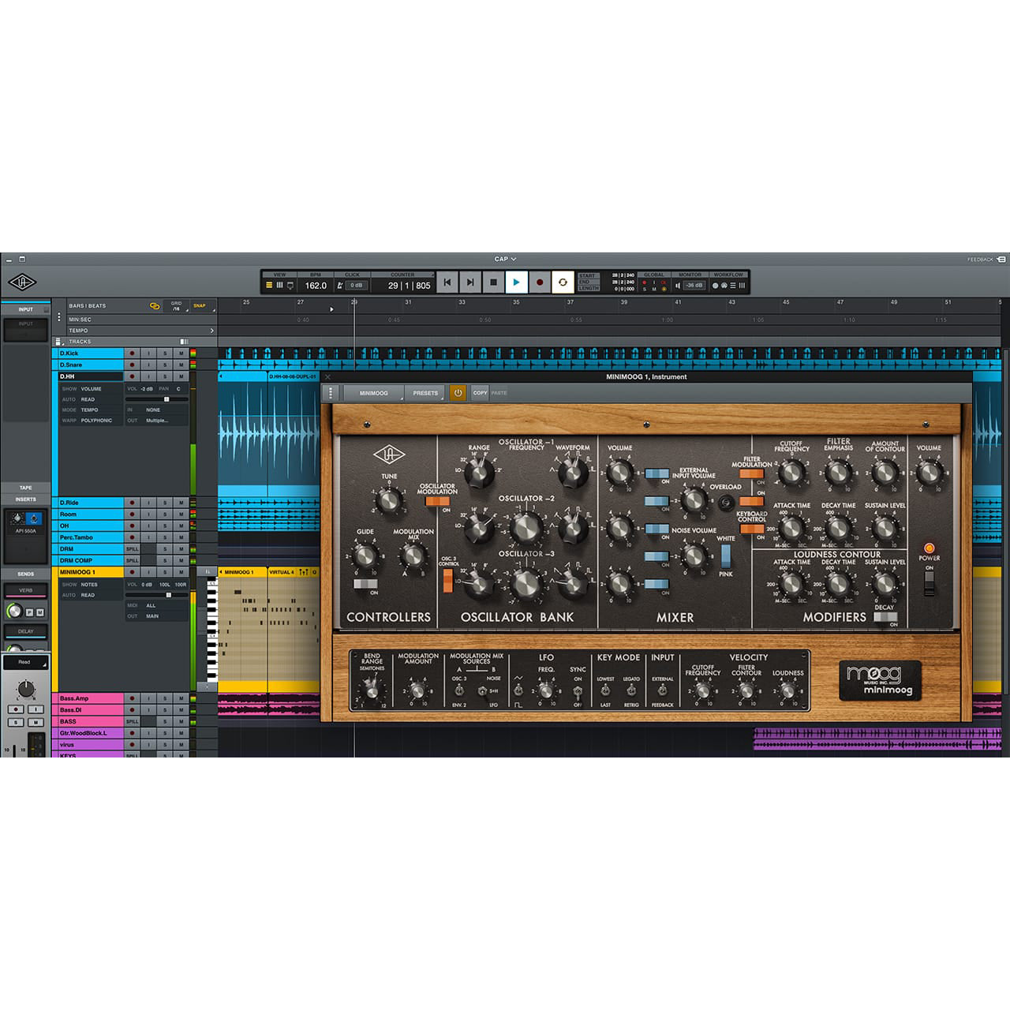Click the CAP project name menu at top
The width and height of the screenshot is (1010, 1010).
pos(505,258)
